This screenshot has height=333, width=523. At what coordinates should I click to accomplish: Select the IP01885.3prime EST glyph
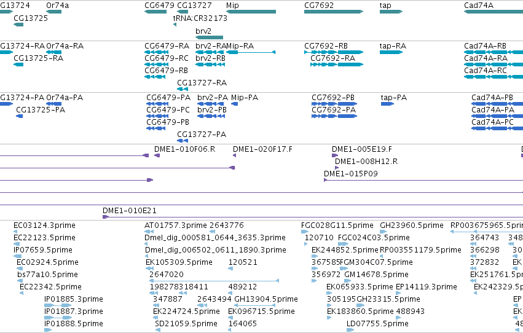click(58, 305)
